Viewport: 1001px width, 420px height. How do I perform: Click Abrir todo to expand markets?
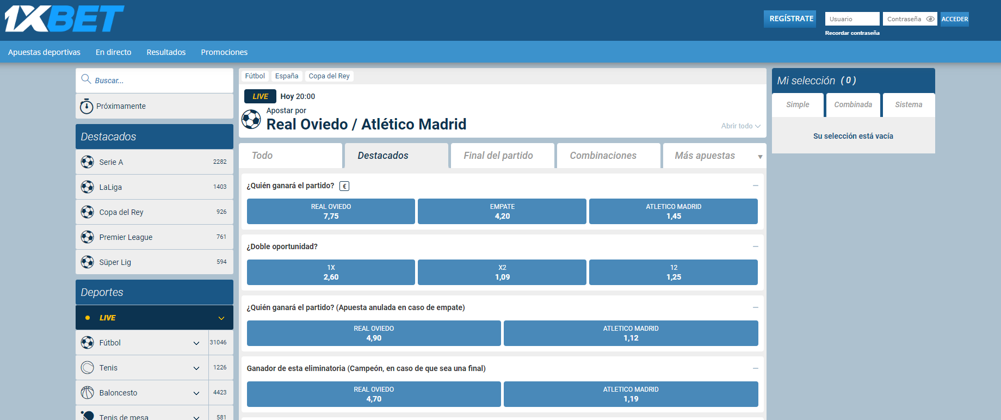(740, 126)
